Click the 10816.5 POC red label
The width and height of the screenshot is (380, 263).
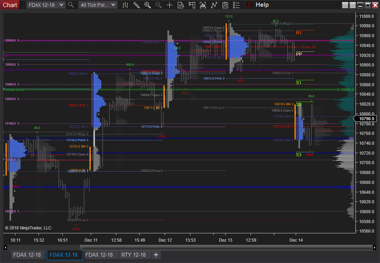tap(78, 105)
